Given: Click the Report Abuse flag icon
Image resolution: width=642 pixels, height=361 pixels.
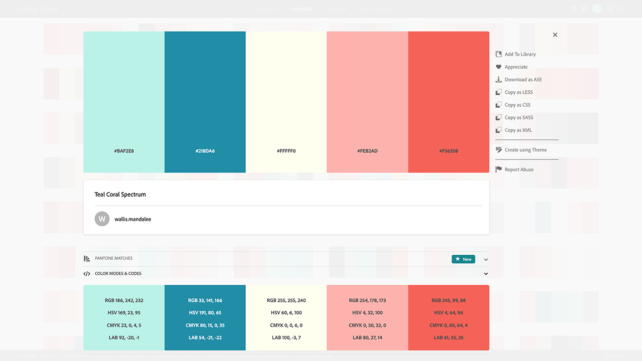Looking at the screenshot, I should click(x=499, y=169).
